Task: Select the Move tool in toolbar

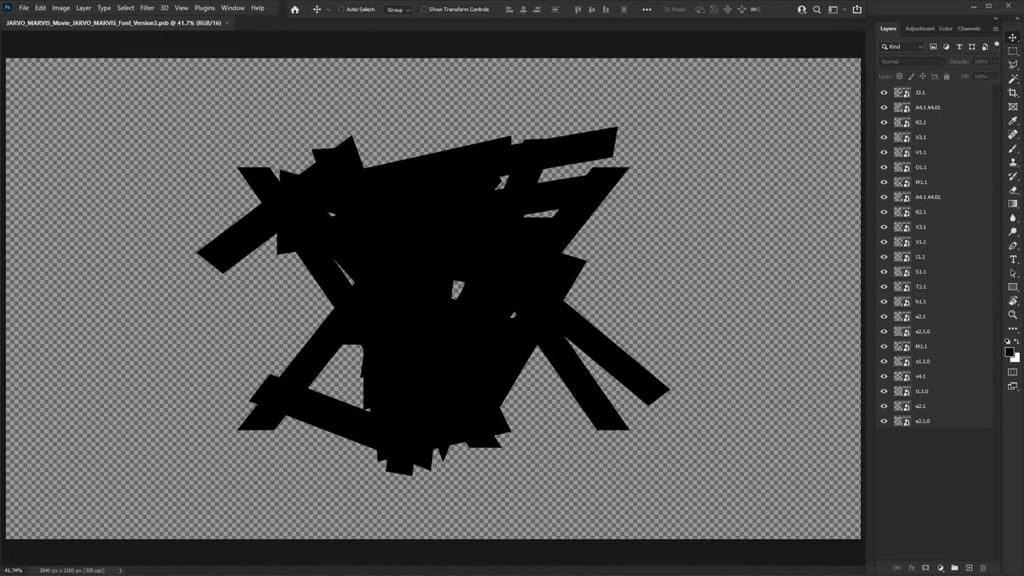Action: coord(1013,38)
